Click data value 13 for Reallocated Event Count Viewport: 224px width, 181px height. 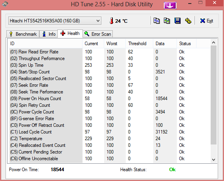tap(158, 145)
